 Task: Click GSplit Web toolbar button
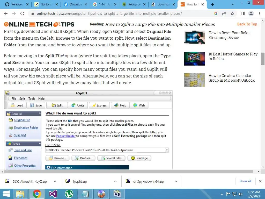139,105
